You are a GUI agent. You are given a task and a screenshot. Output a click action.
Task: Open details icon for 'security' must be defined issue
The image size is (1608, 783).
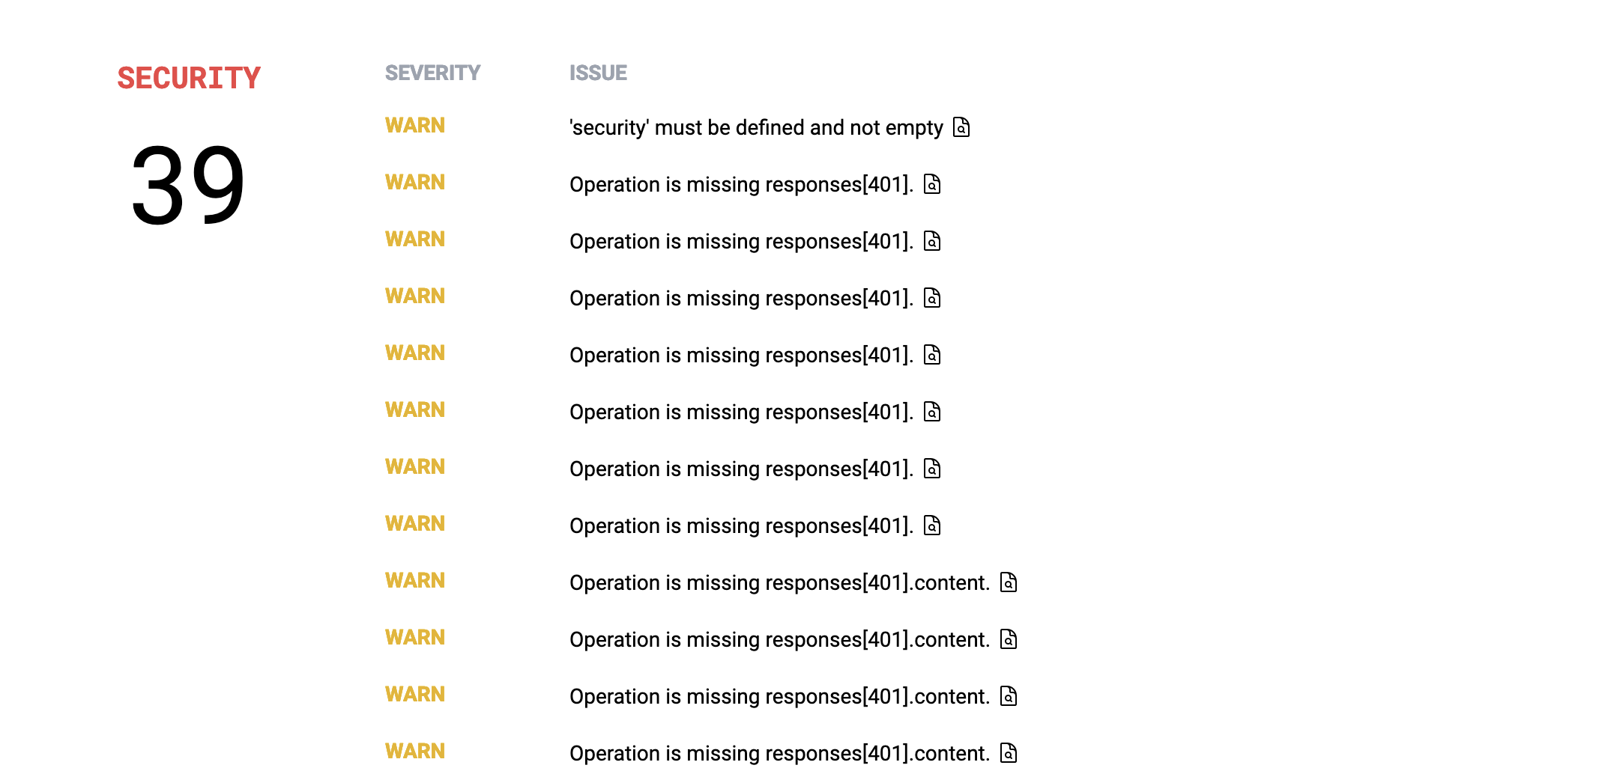point(961,127)
